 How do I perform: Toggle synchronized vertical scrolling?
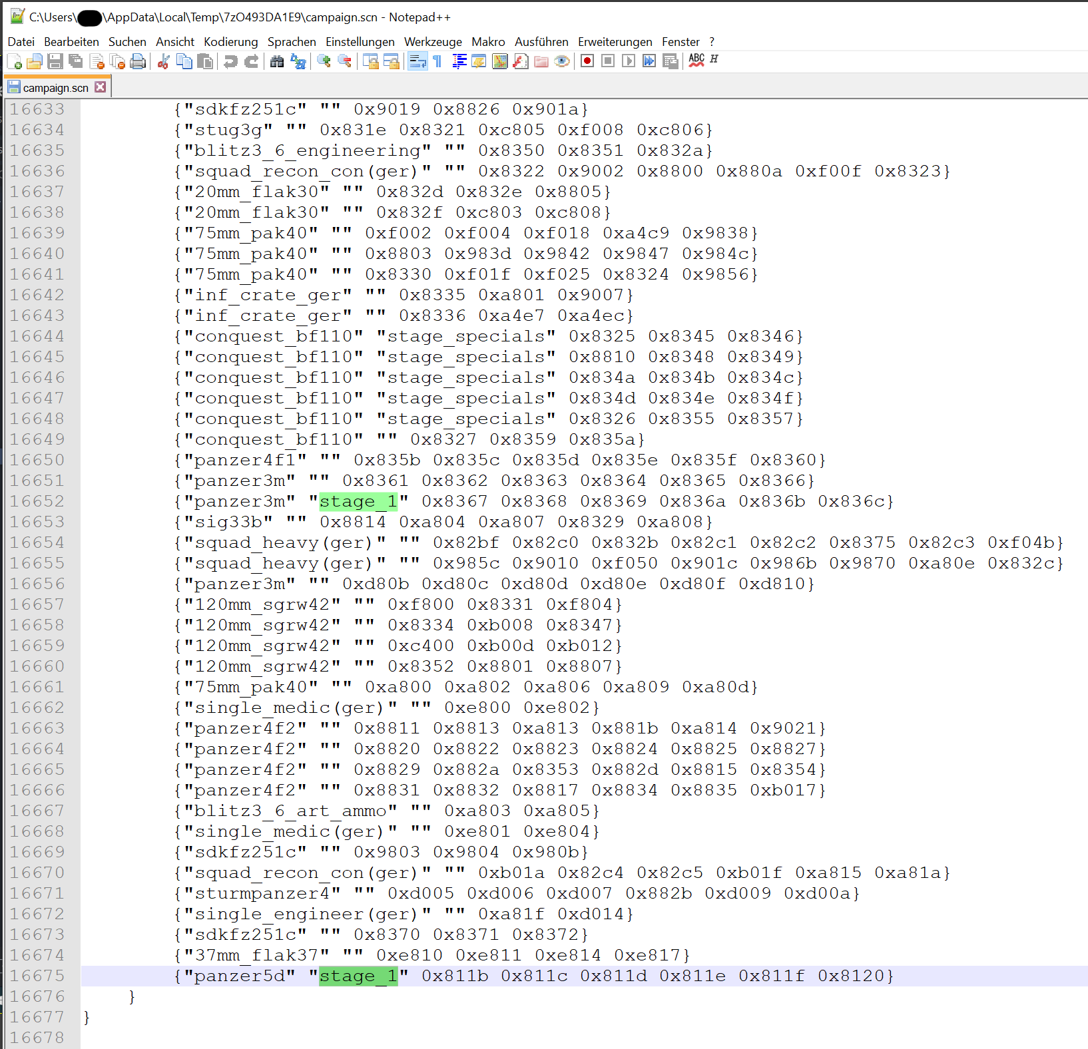(371, 62)
